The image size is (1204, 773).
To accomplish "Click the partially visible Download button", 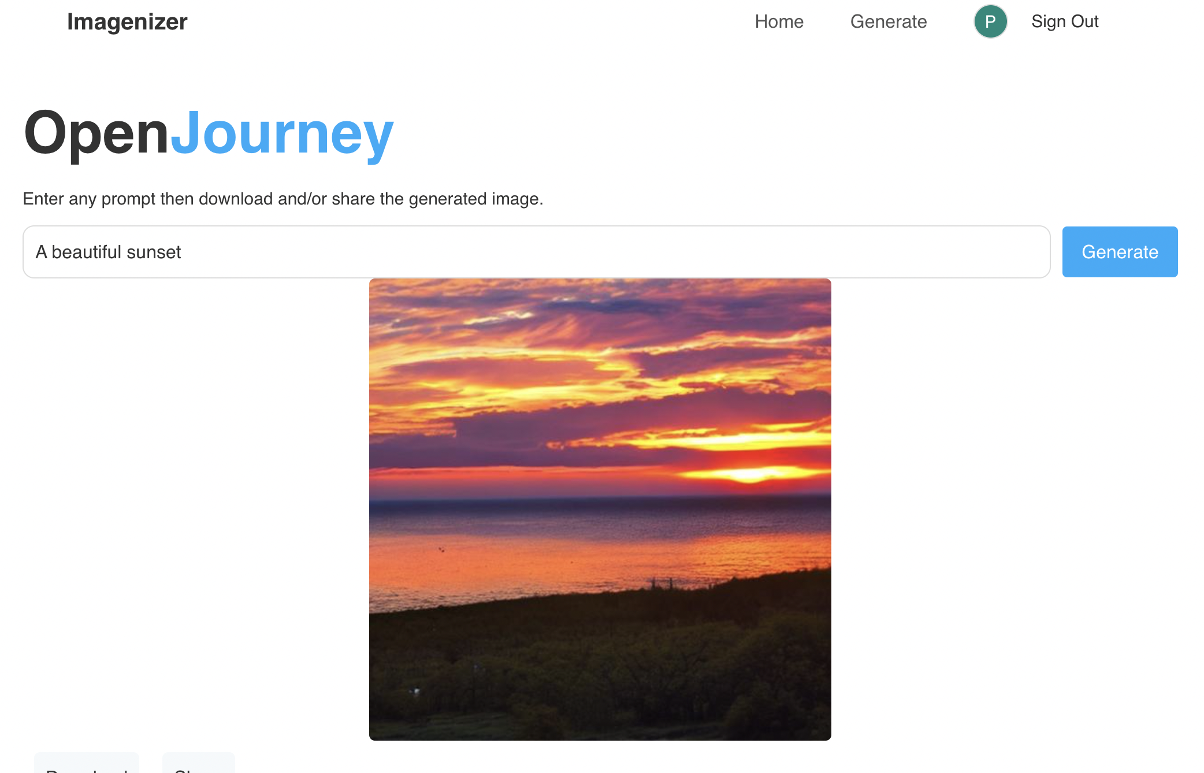I will (87, 764).
